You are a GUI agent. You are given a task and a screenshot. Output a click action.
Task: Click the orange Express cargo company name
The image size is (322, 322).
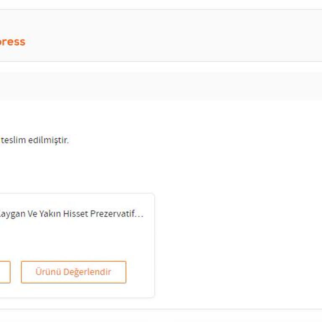point(13,42)
